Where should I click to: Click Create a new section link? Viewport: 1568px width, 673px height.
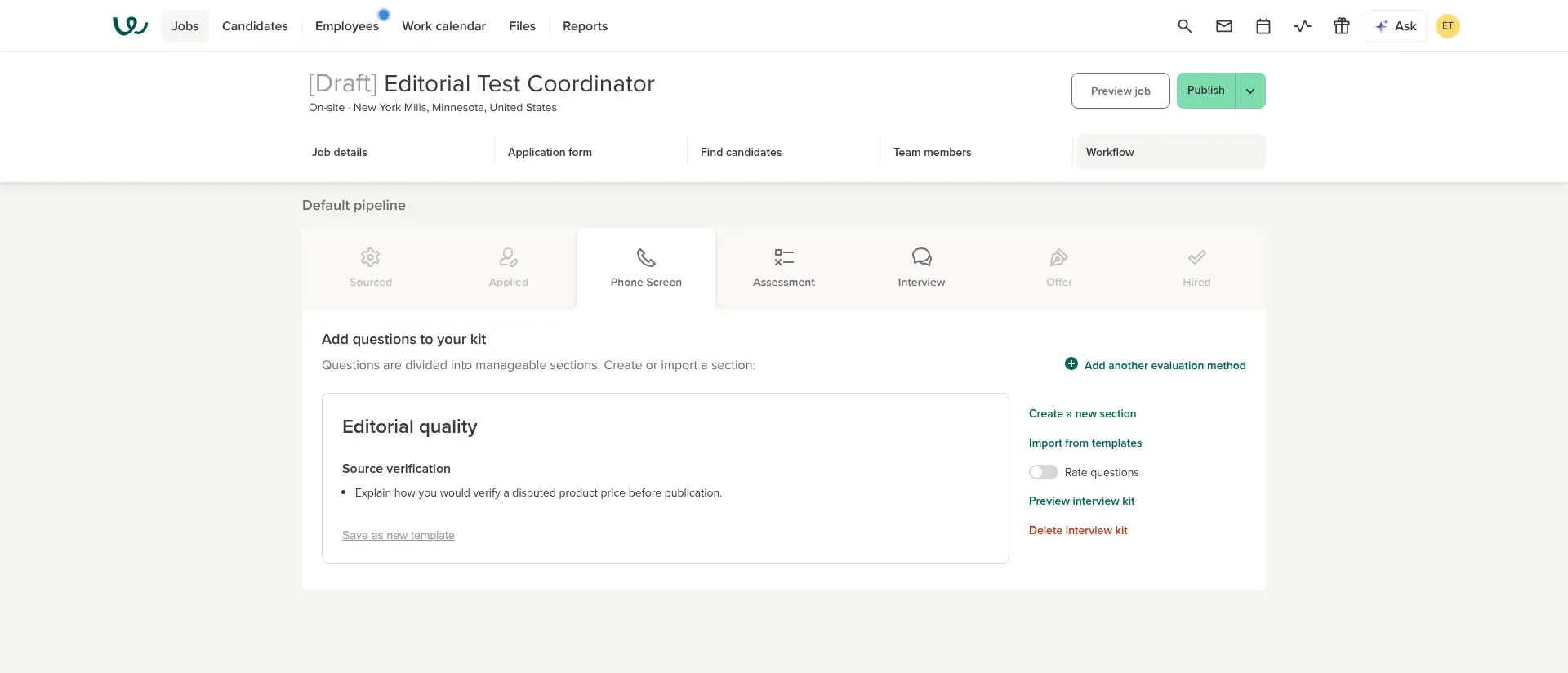pos(1082,413)
